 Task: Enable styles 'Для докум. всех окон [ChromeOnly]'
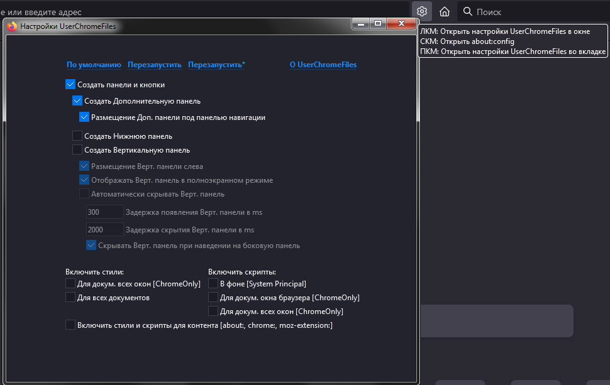(x=70, y=283)
